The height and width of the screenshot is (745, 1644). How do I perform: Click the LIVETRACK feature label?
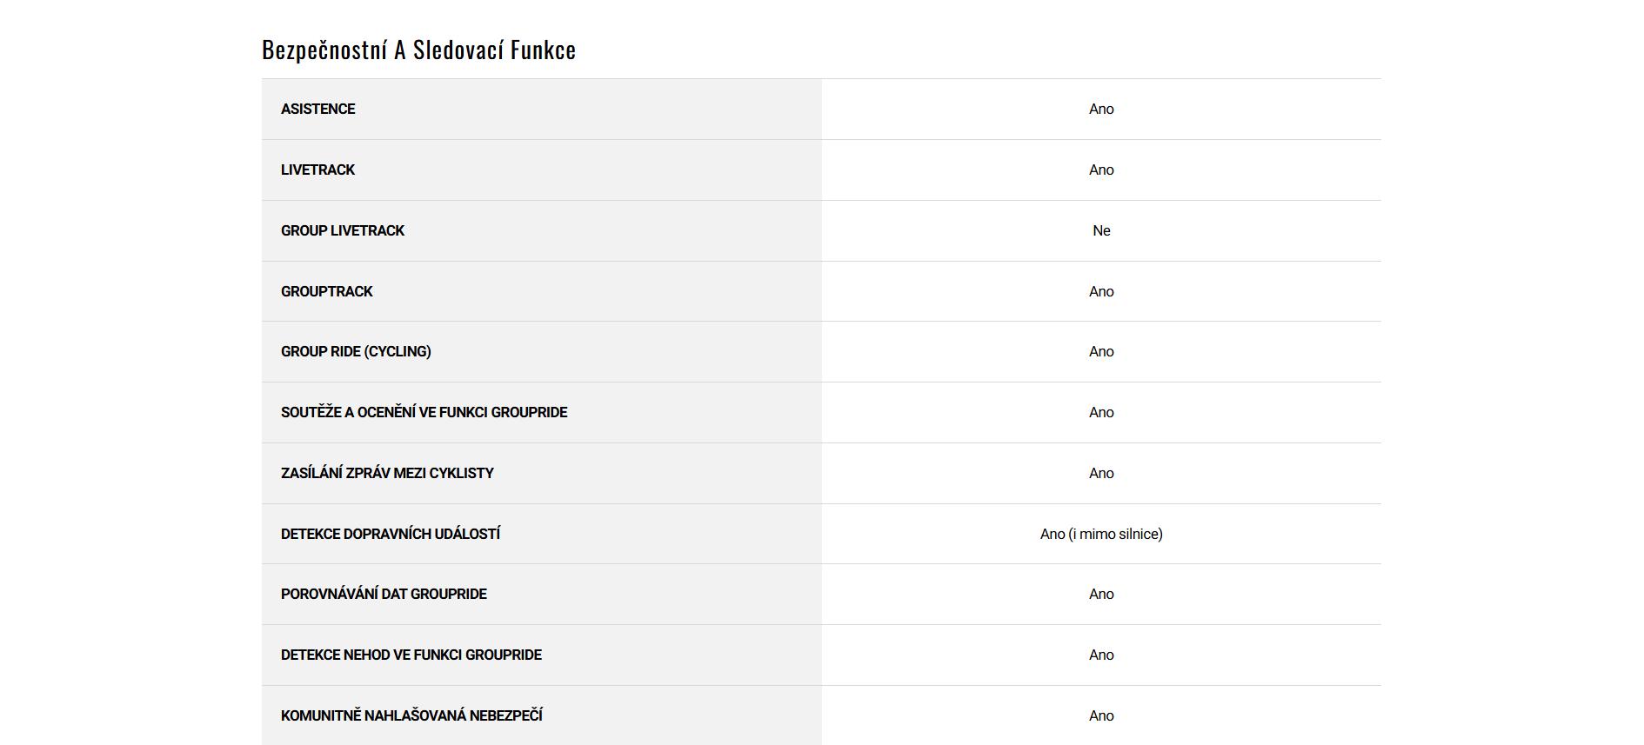pos(317,170)
